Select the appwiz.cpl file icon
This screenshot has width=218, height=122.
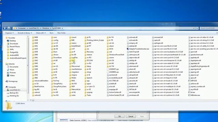tap(189, 75)
